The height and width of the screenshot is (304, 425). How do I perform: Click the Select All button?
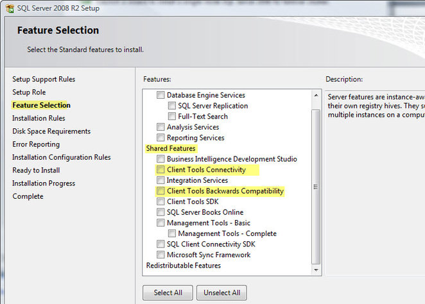coord(168,292)
